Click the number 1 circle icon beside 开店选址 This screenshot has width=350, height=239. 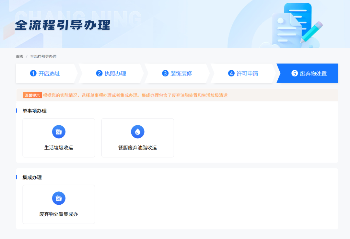[33, 74]
